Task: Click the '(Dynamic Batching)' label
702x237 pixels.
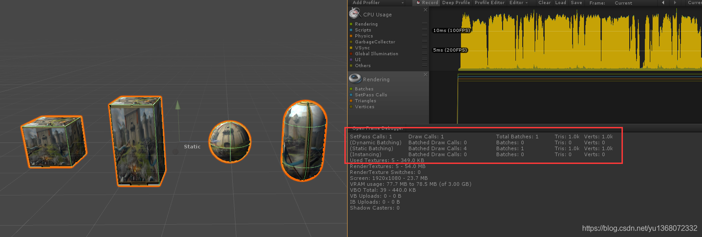Action: [x=375, y=142]
